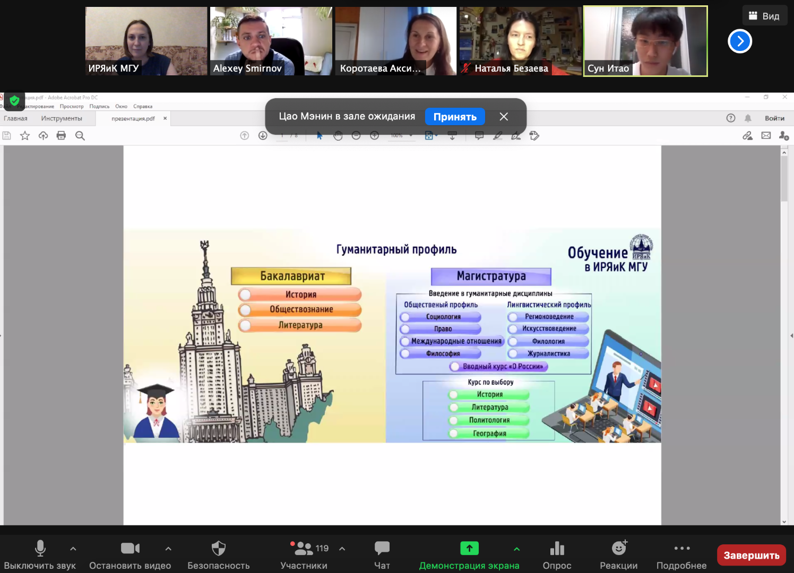Image resolution: width=794 pixels, height=573 pixels.
Task: Open the Окно menu
Action: tap(121, 106)
